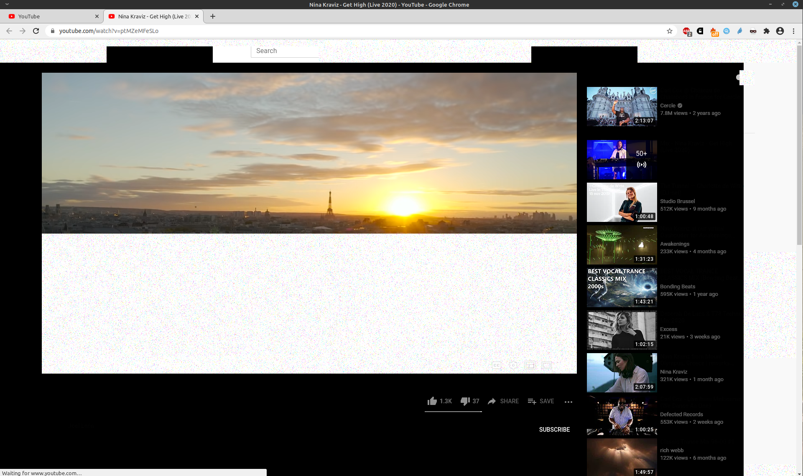Open the Best Vocal Trance Classics Mix thumbnail

(x=622, y=287)
